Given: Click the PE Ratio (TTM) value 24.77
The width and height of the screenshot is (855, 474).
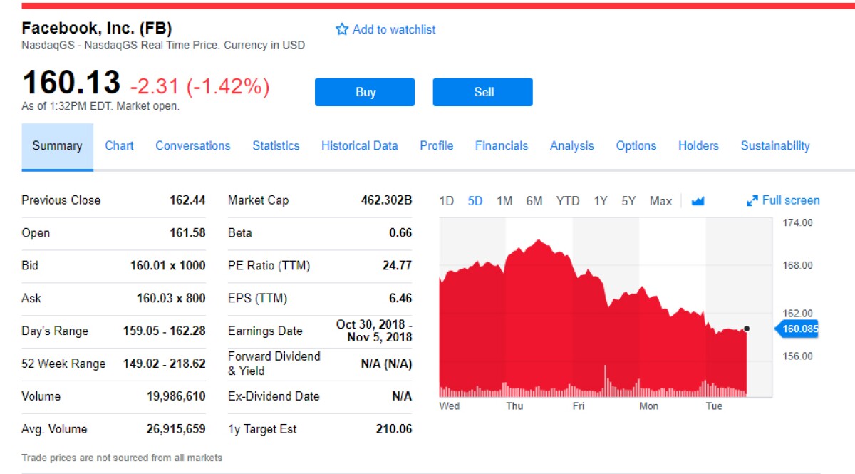Looking at the screenshot, I should pyautogui.click(x=397, y=266).
